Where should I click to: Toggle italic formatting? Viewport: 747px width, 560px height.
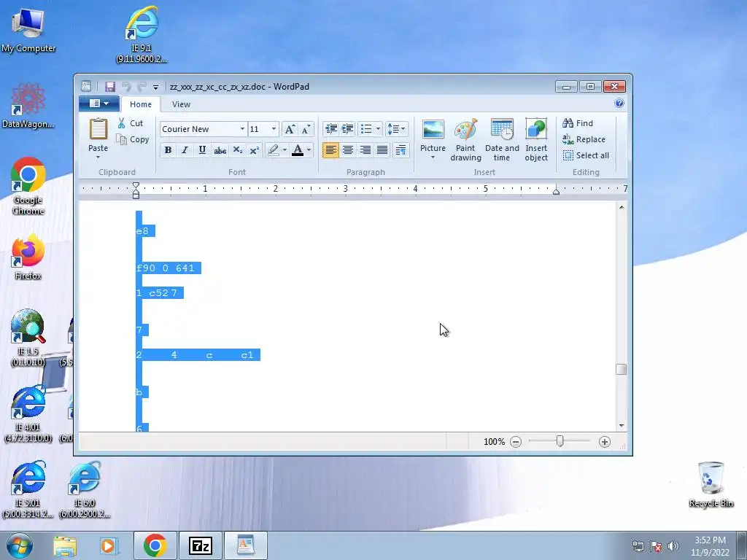(185, 150)
